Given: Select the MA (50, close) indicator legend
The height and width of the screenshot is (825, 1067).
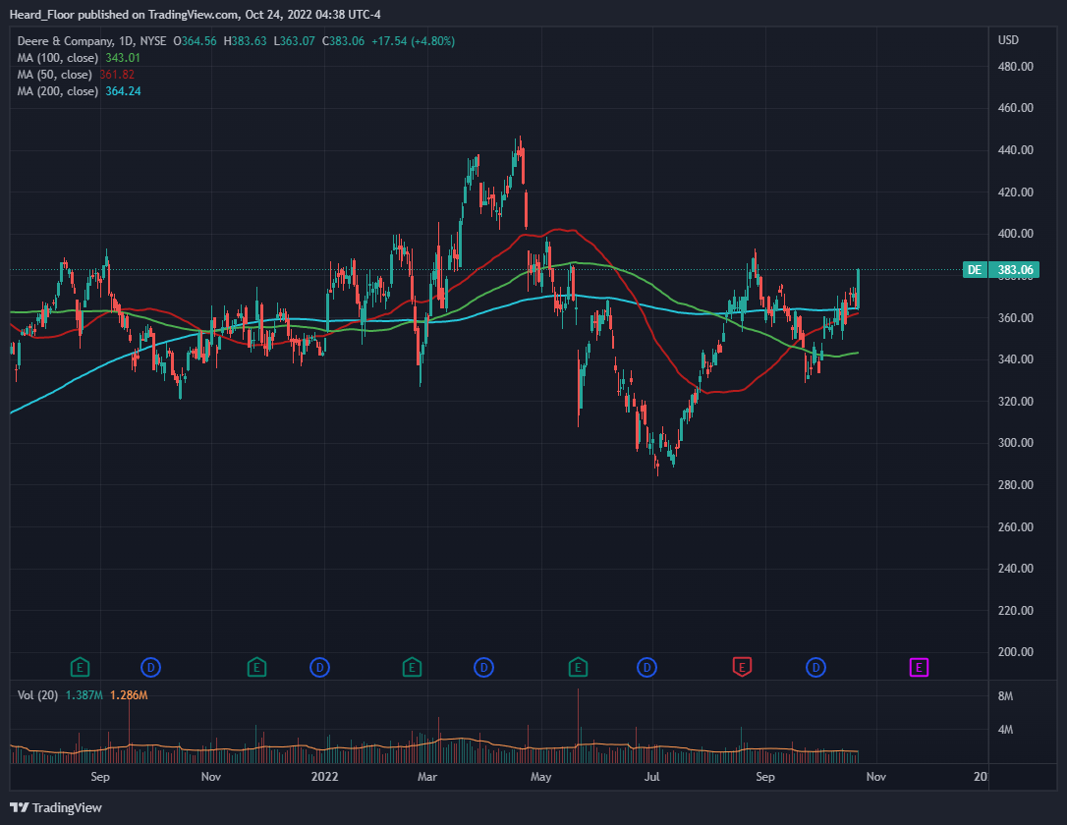Looking at the screenshot, I should (54, 75).
